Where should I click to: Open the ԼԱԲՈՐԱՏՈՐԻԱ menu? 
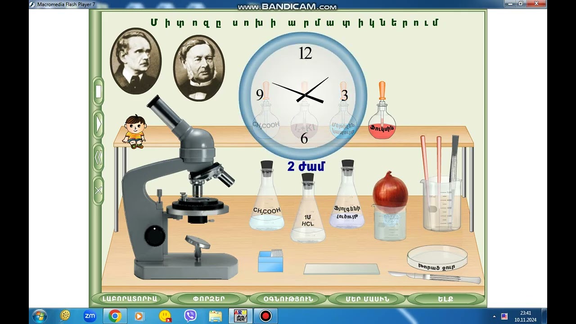[130, 299]
